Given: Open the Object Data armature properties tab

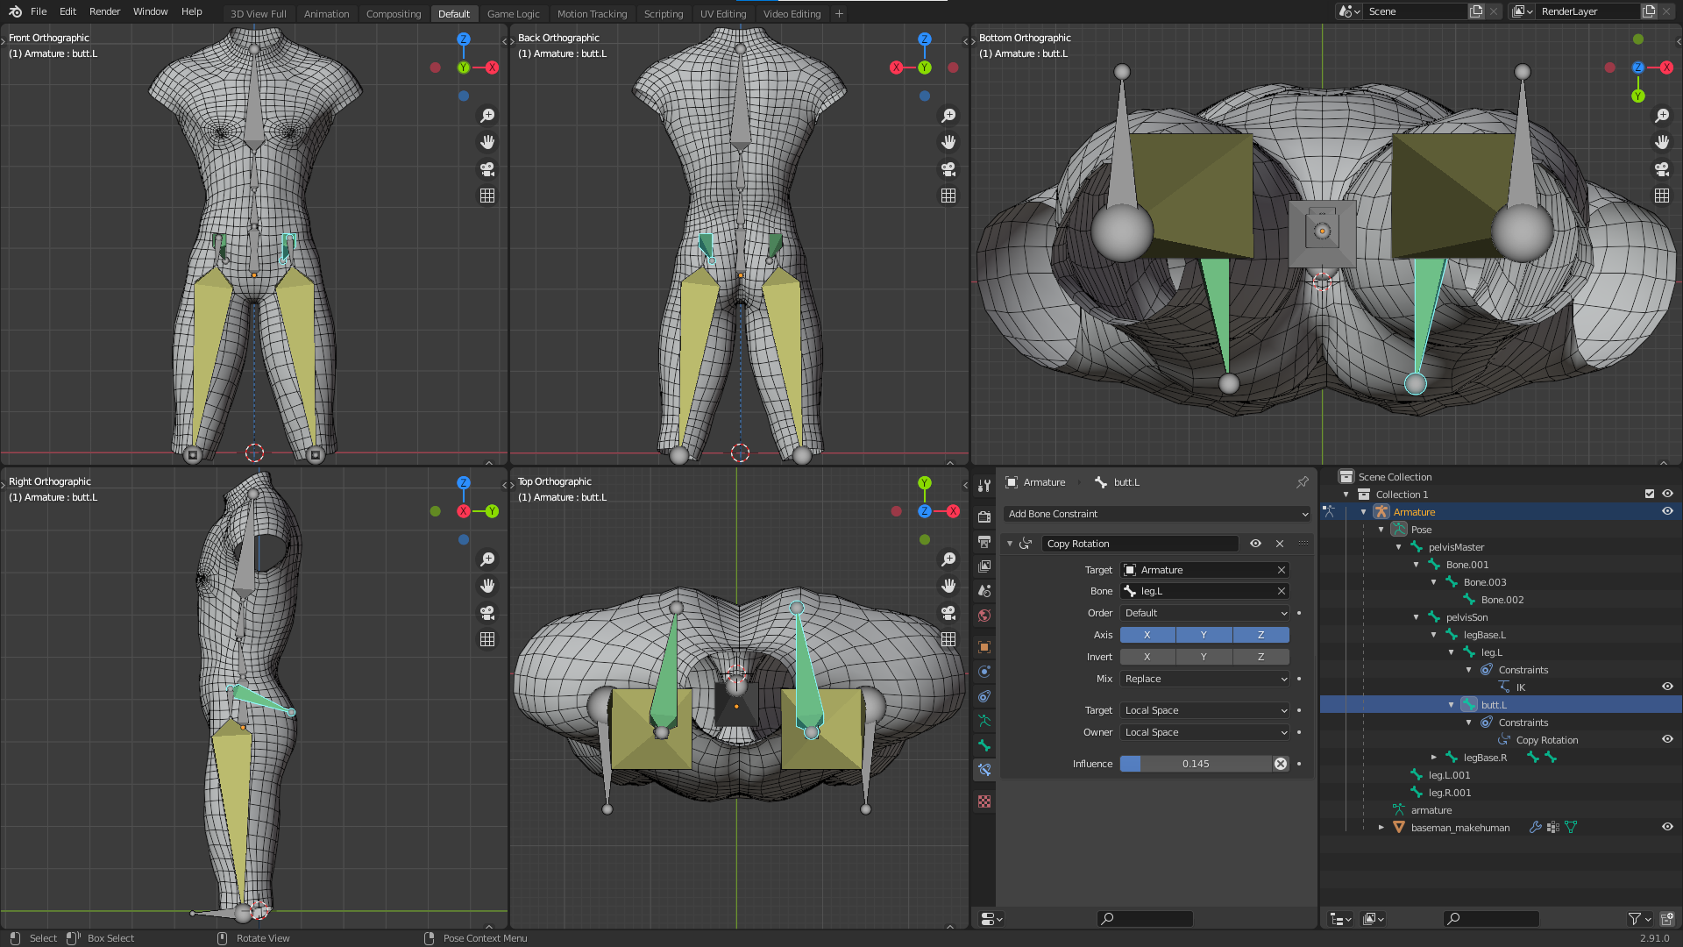Looking at the screenshot, I should (984, 721).
